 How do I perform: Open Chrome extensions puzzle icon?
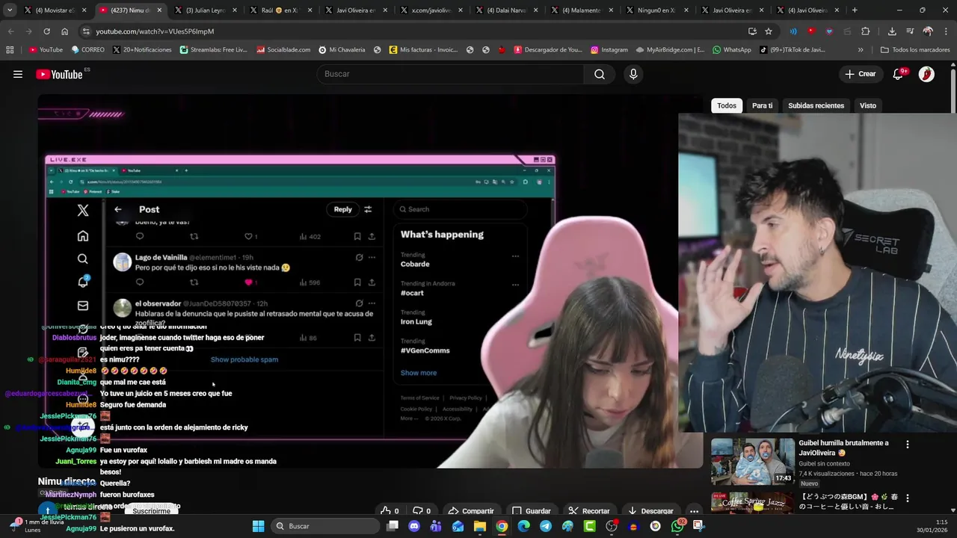point(865,31)
